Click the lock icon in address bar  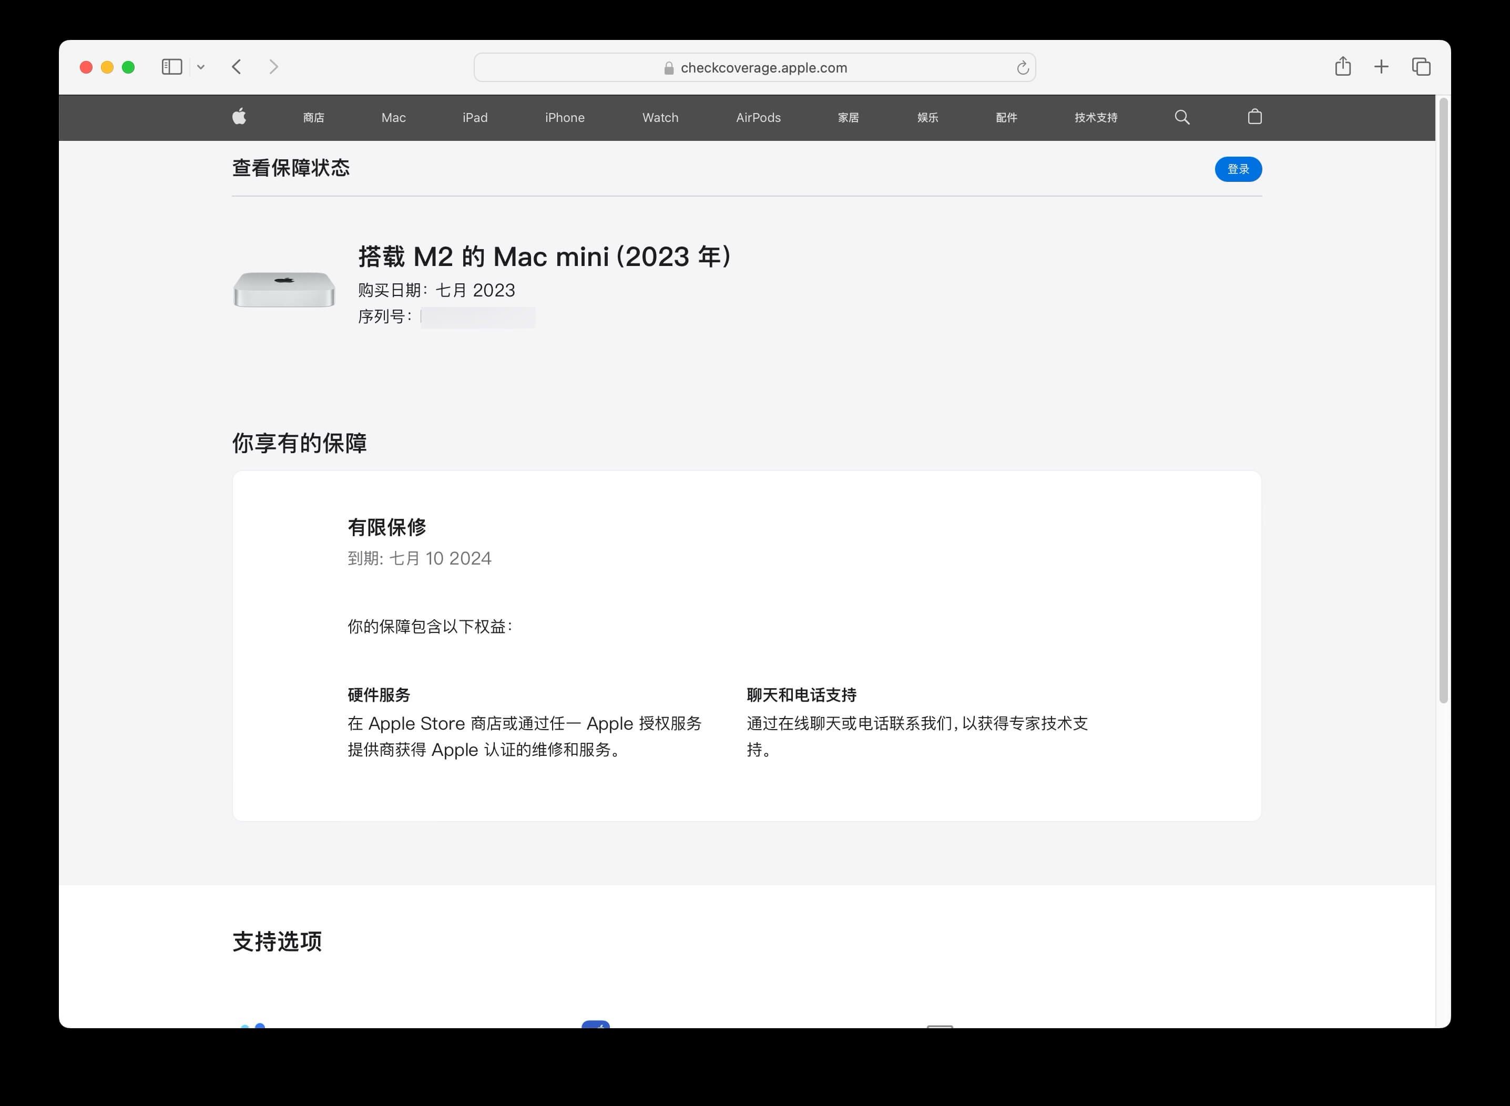point(668,68)
